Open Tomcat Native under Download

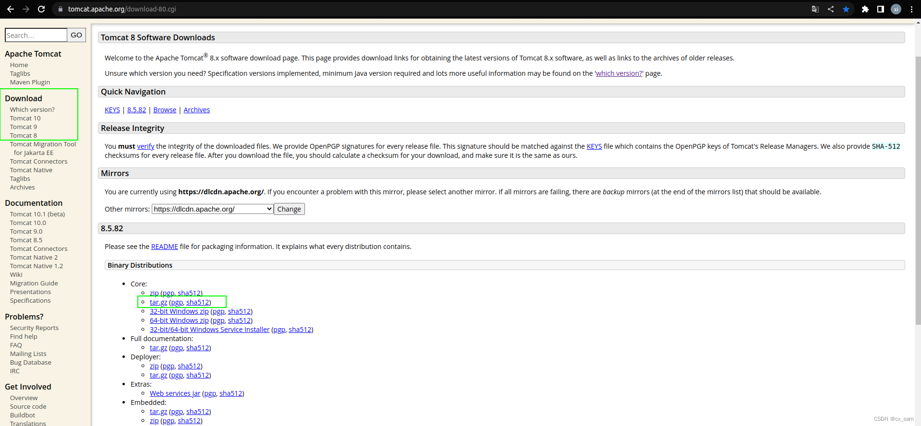pos(31,170)
